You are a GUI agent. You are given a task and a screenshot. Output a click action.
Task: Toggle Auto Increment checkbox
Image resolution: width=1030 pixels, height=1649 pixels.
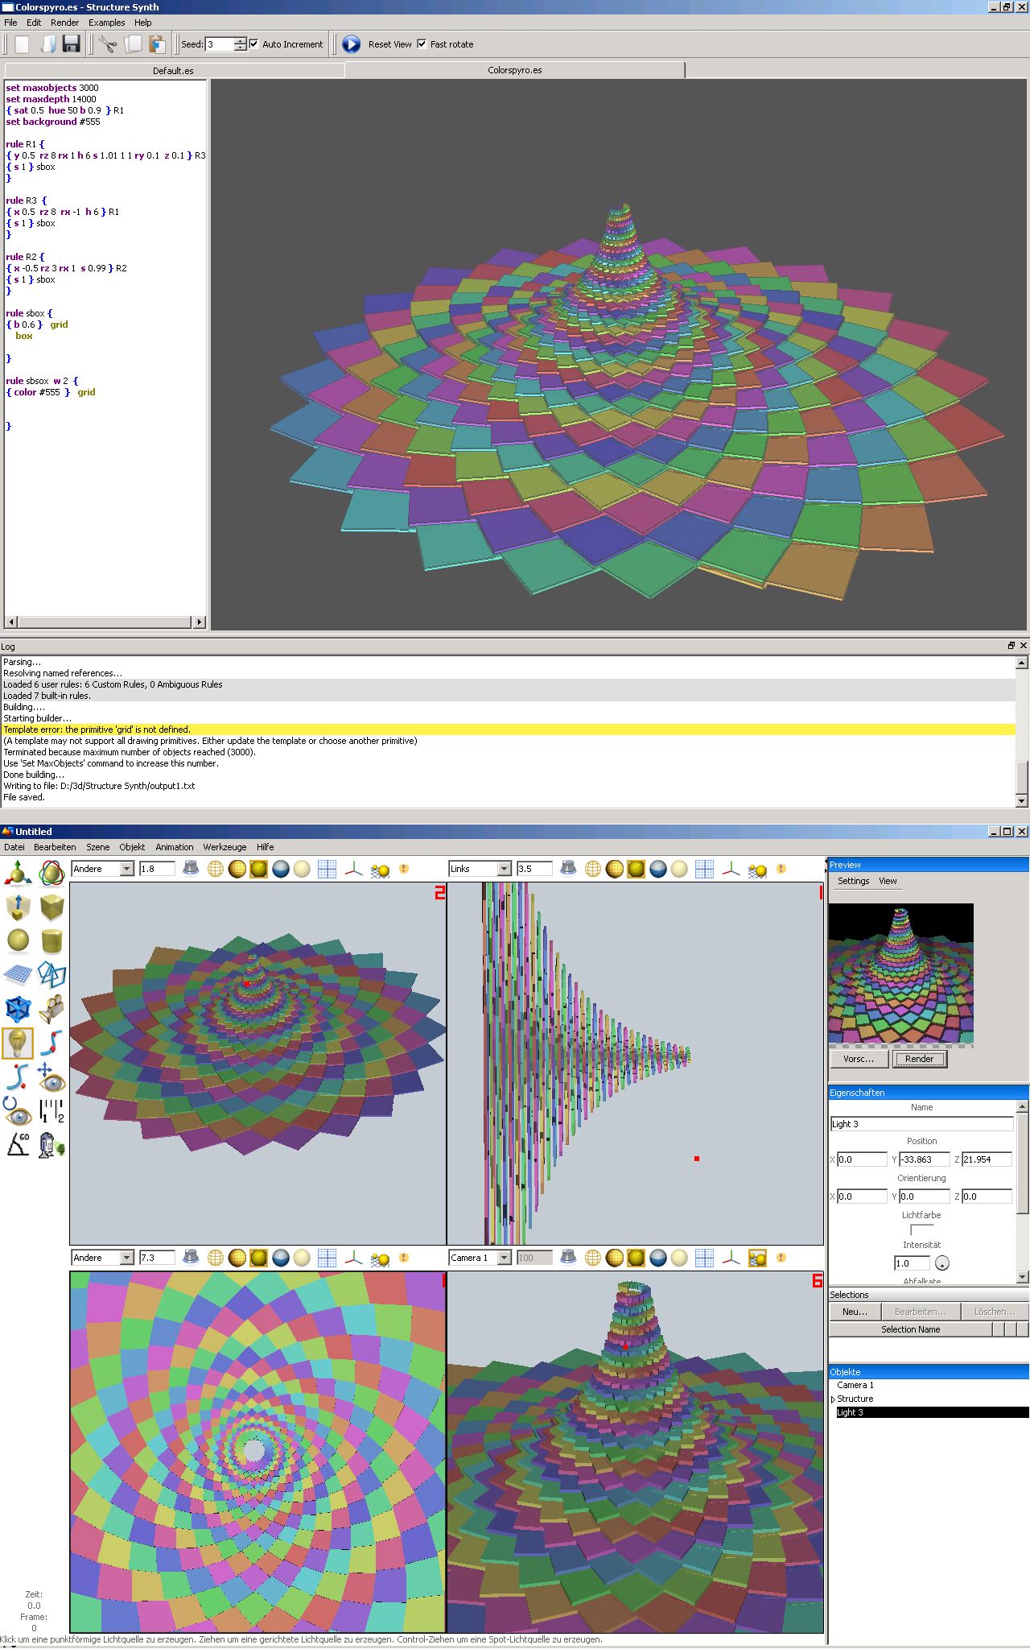(x=254, y=44)
